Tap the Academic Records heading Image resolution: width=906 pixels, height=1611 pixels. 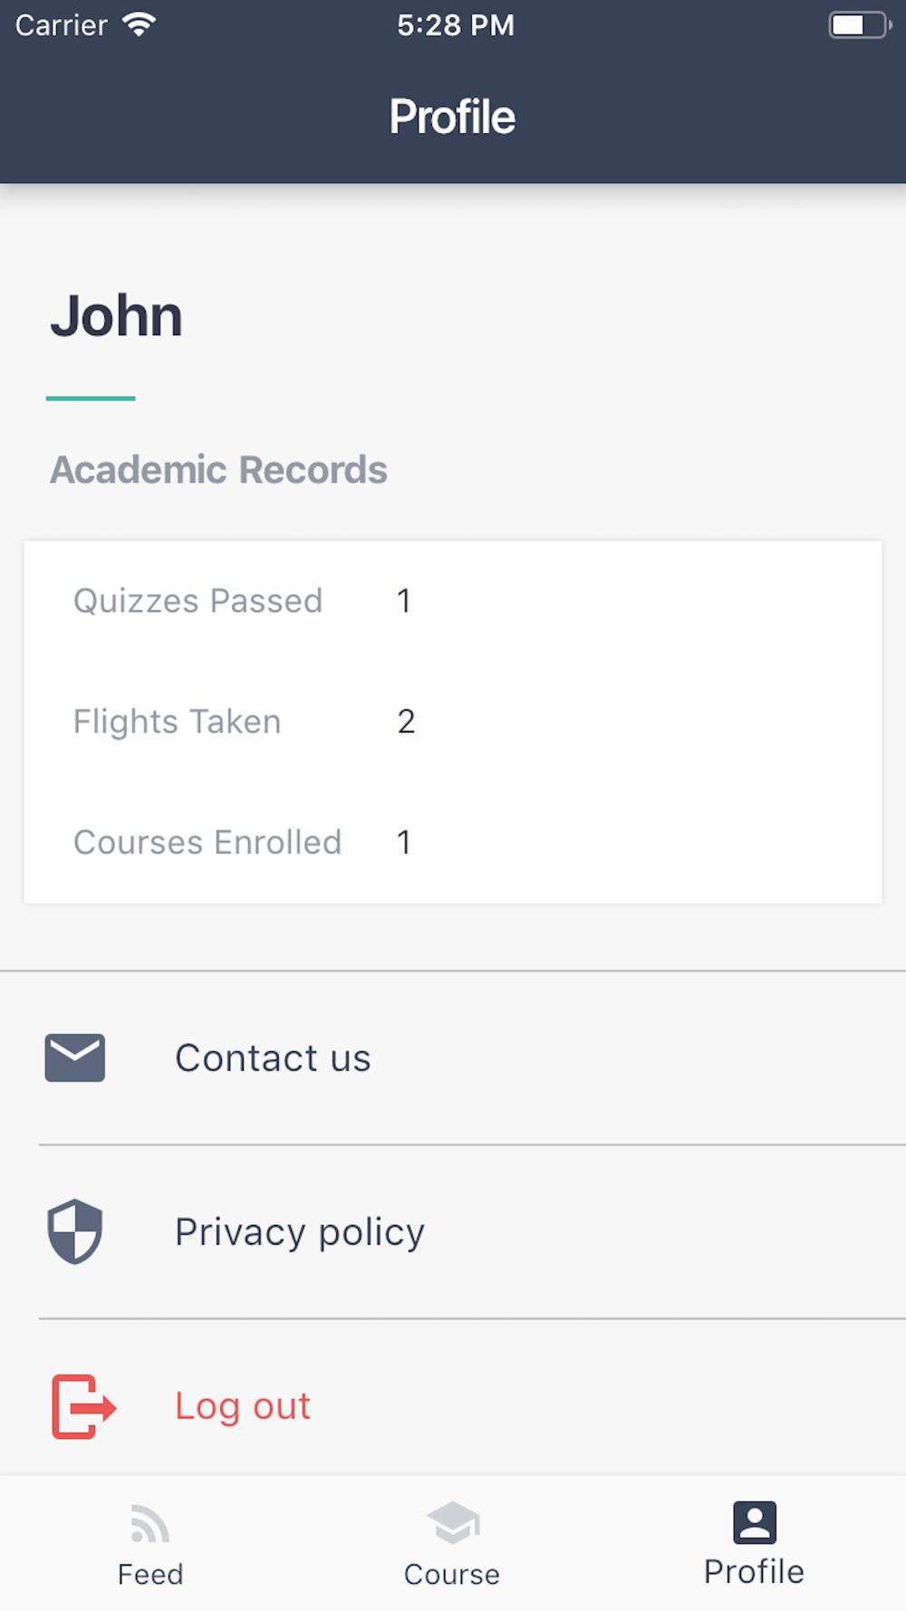(218, 470)
